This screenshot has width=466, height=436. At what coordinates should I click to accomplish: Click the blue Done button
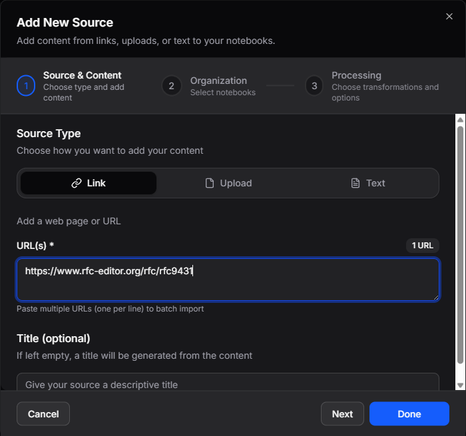[x=409, y=414]
